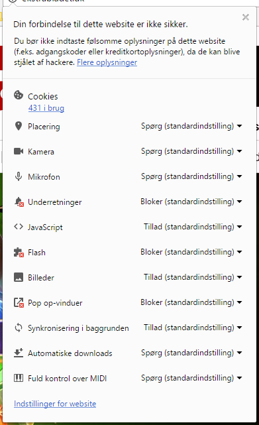
Task: Expand the Automatiske downloads dropdown
Action: tap(191, 353)
